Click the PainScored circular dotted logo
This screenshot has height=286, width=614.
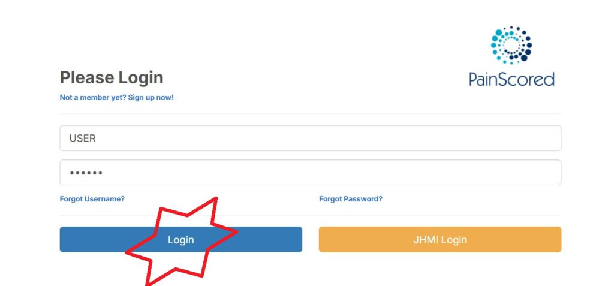(511, 45)
